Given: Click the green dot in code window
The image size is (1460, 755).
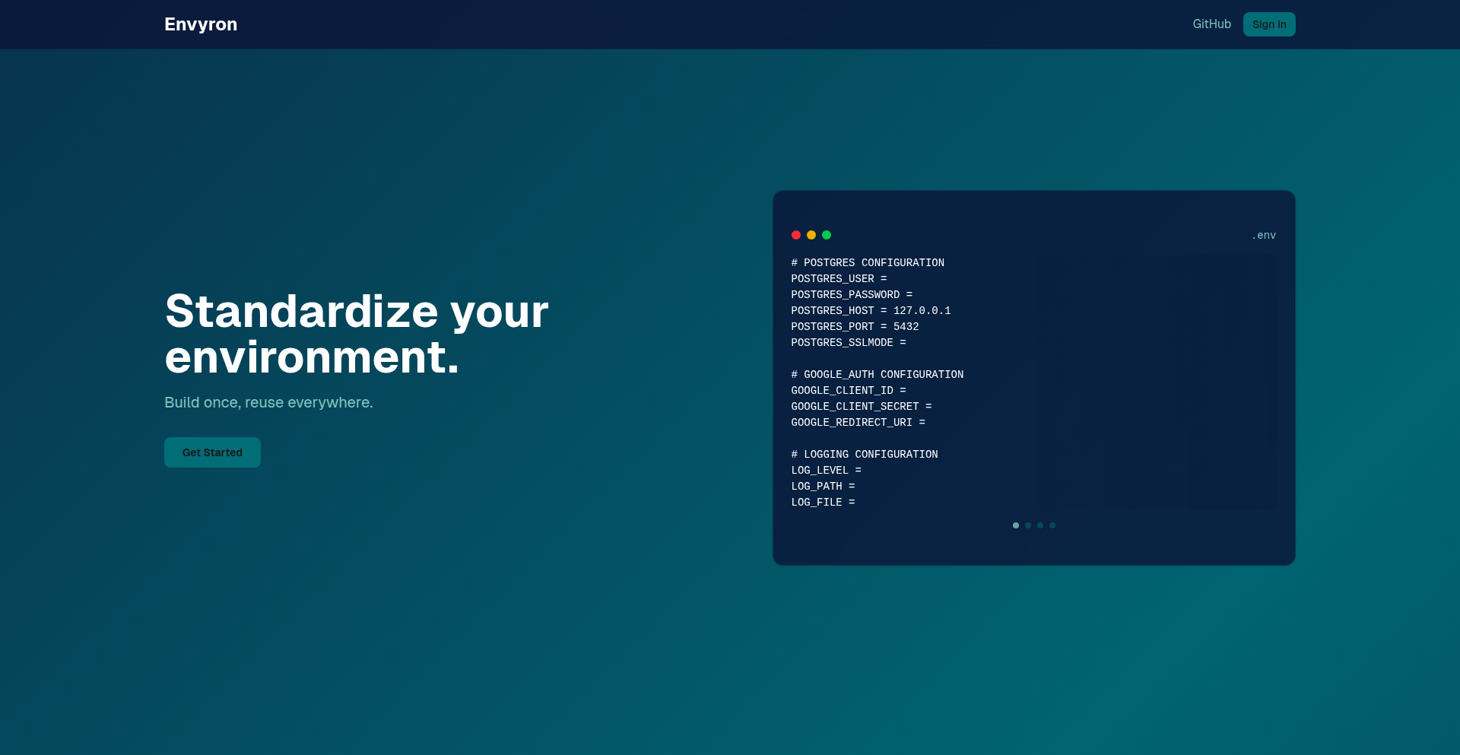Looking at the screenshot, I should click(827, 235).
